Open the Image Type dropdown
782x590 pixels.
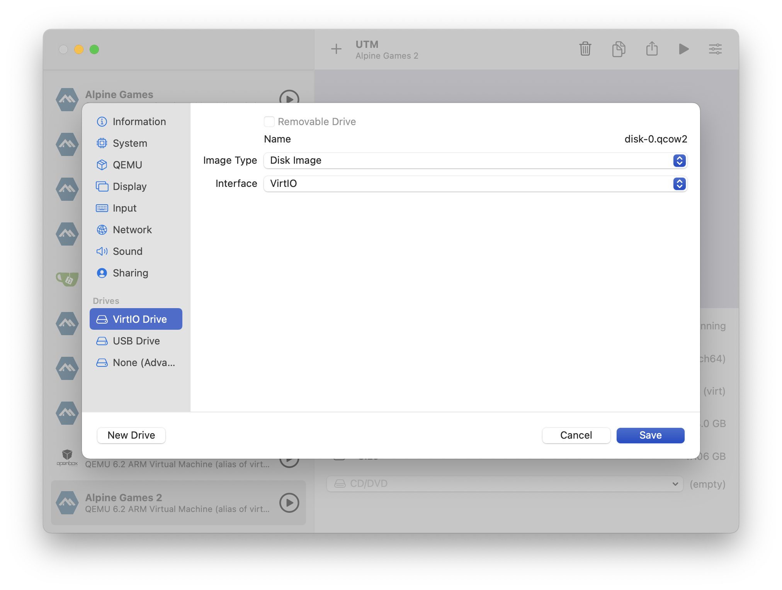[x=680, y=161]
